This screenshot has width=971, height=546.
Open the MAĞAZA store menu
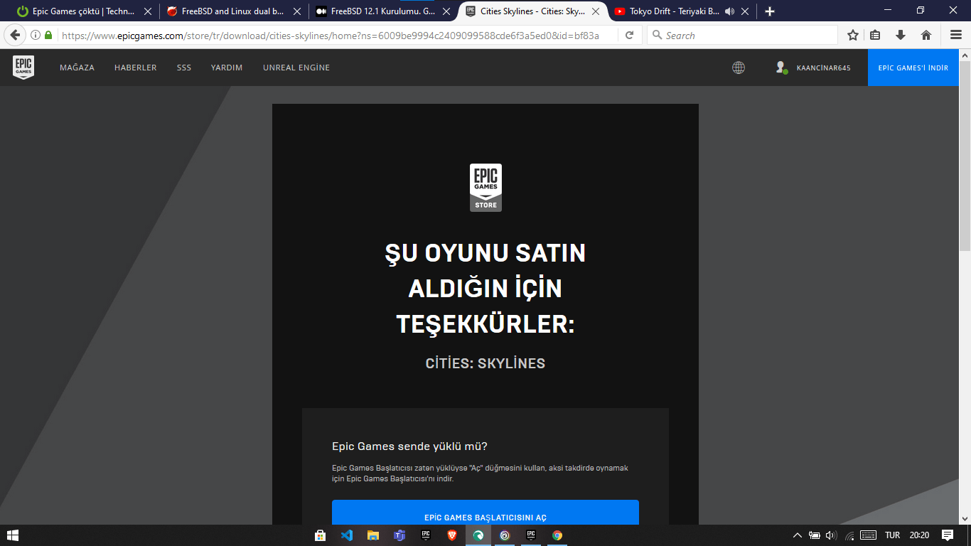[77, 68]
